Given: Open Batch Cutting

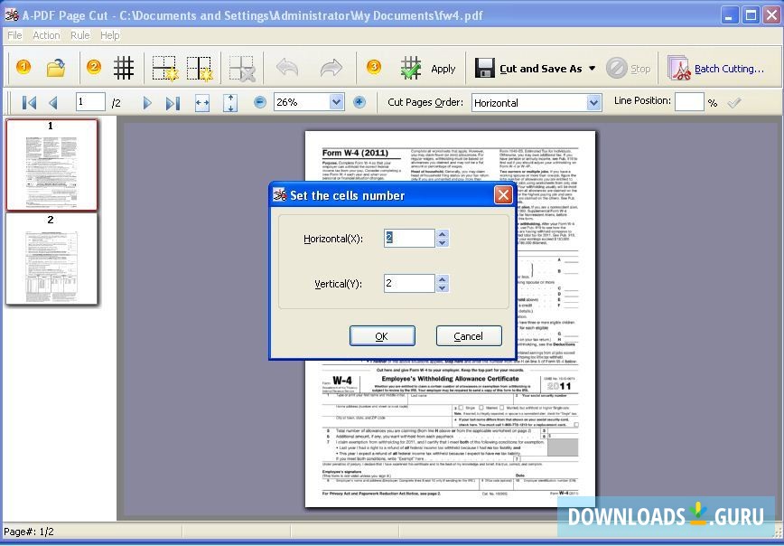Looking at the screenshot, I should click(x=716, y=69).
